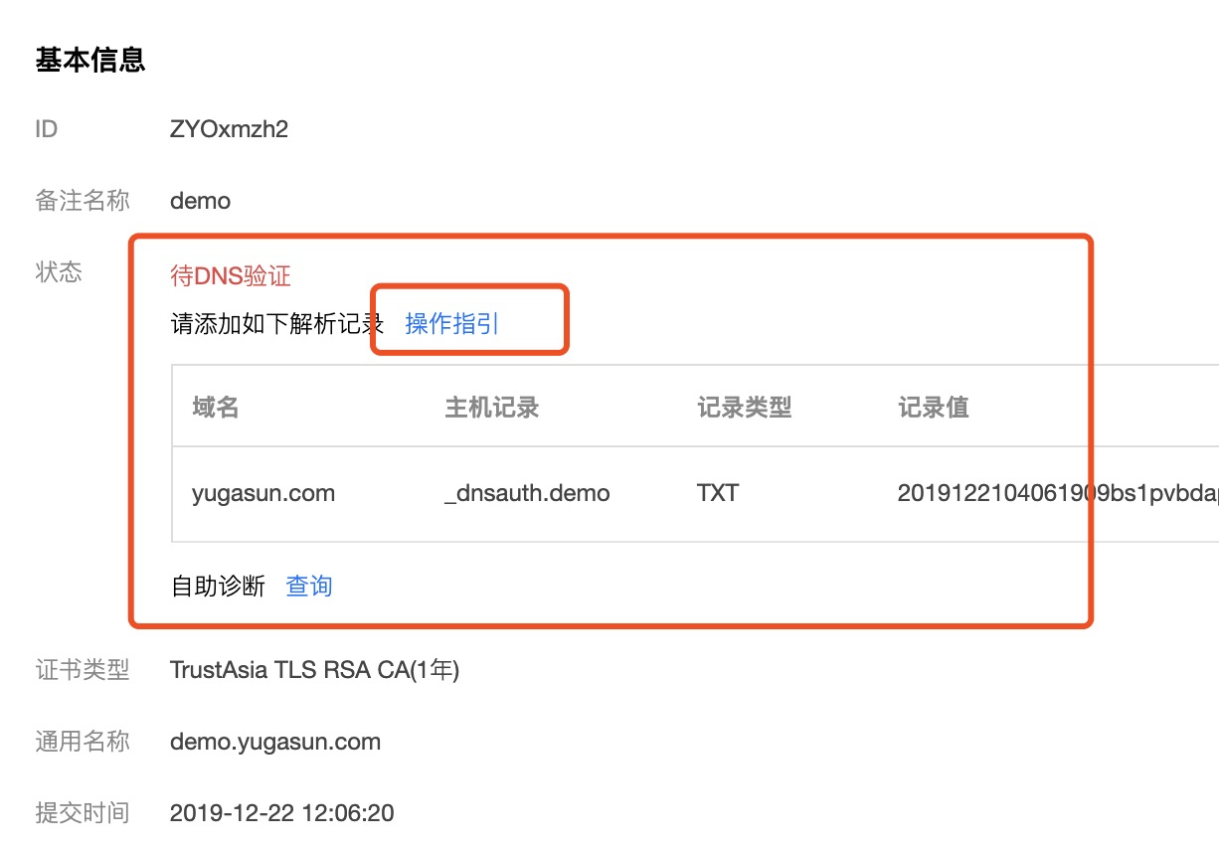The width and height of the screenshot is (1219, 847).
Task: Click the 域名 column header
Action: (x=216, y=408)
